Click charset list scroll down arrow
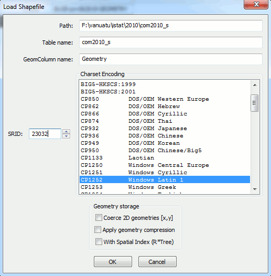271x276 pixels. [255, 189]
